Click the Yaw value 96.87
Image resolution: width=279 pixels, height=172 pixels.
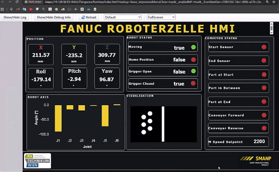click(x=106, y=79)
